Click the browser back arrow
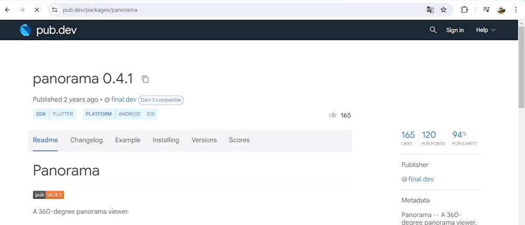 point(7,10)
